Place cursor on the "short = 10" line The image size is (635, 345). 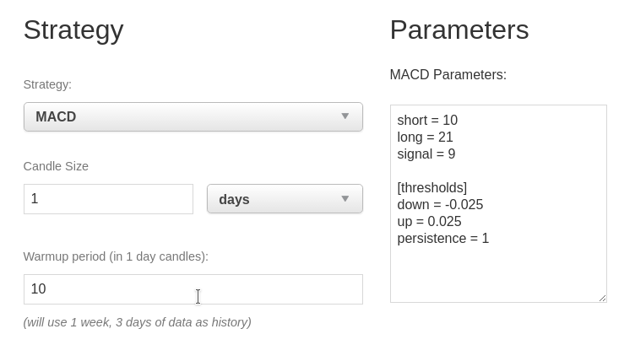tap(427, 121)
